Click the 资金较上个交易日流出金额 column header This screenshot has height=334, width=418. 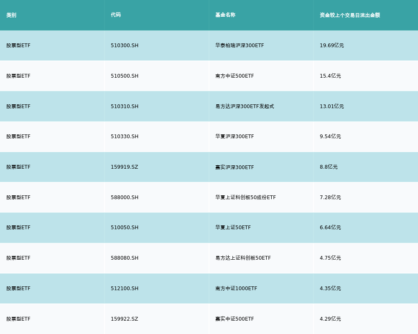350,15
